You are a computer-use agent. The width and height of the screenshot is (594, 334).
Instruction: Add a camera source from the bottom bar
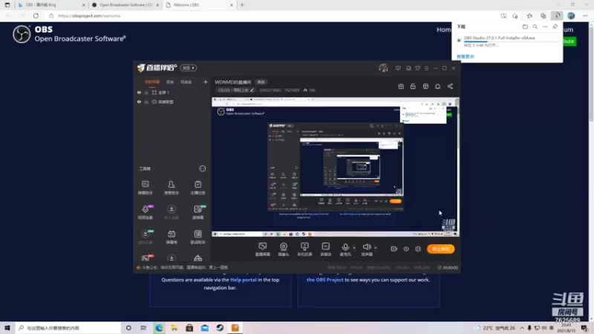[284, 249]
